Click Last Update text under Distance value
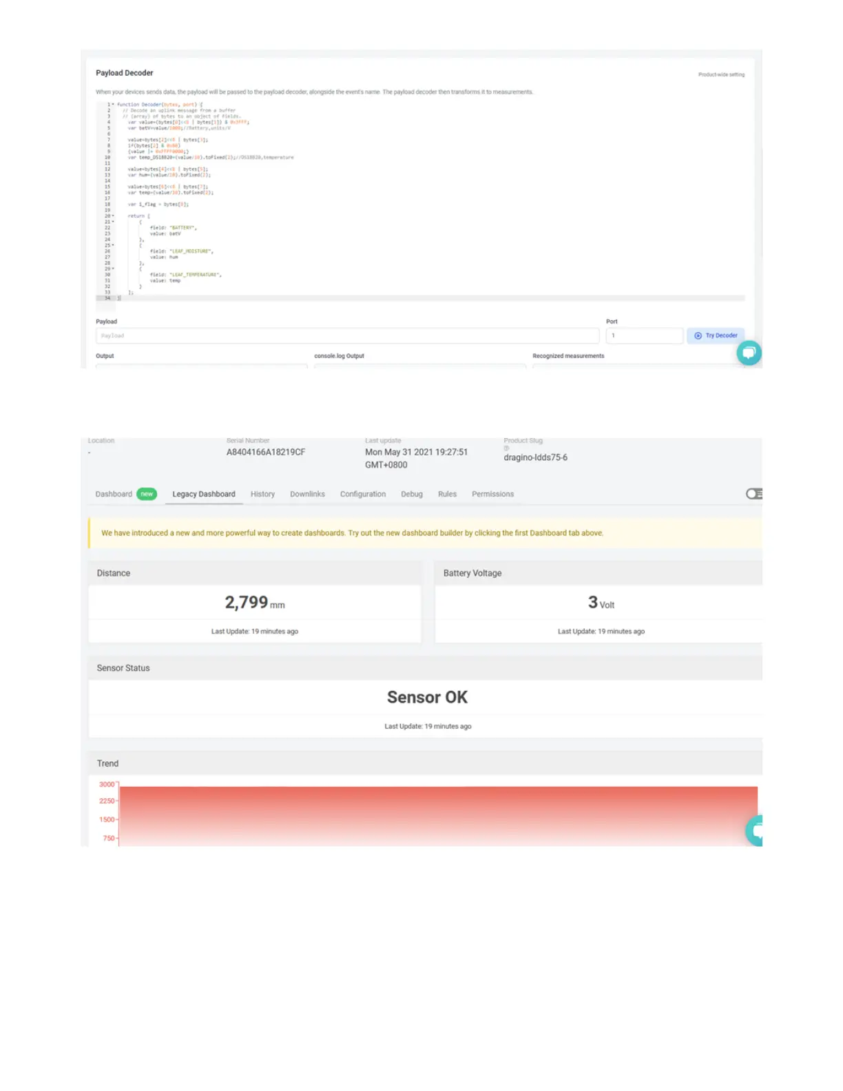This screenshot has height=1091, width=843. [255, 632]
